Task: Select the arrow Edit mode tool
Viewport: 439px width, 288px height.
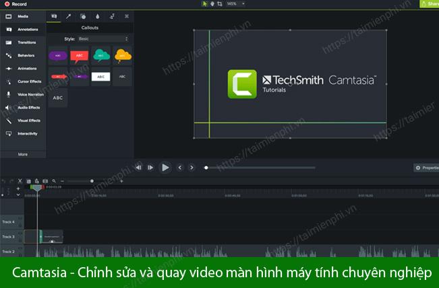Action: (204, 4)
